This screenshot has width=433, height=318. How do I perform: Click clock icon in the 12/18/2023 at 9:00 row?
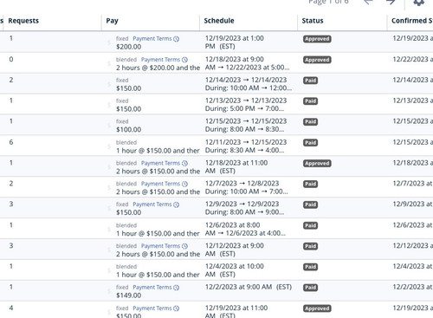184,60
